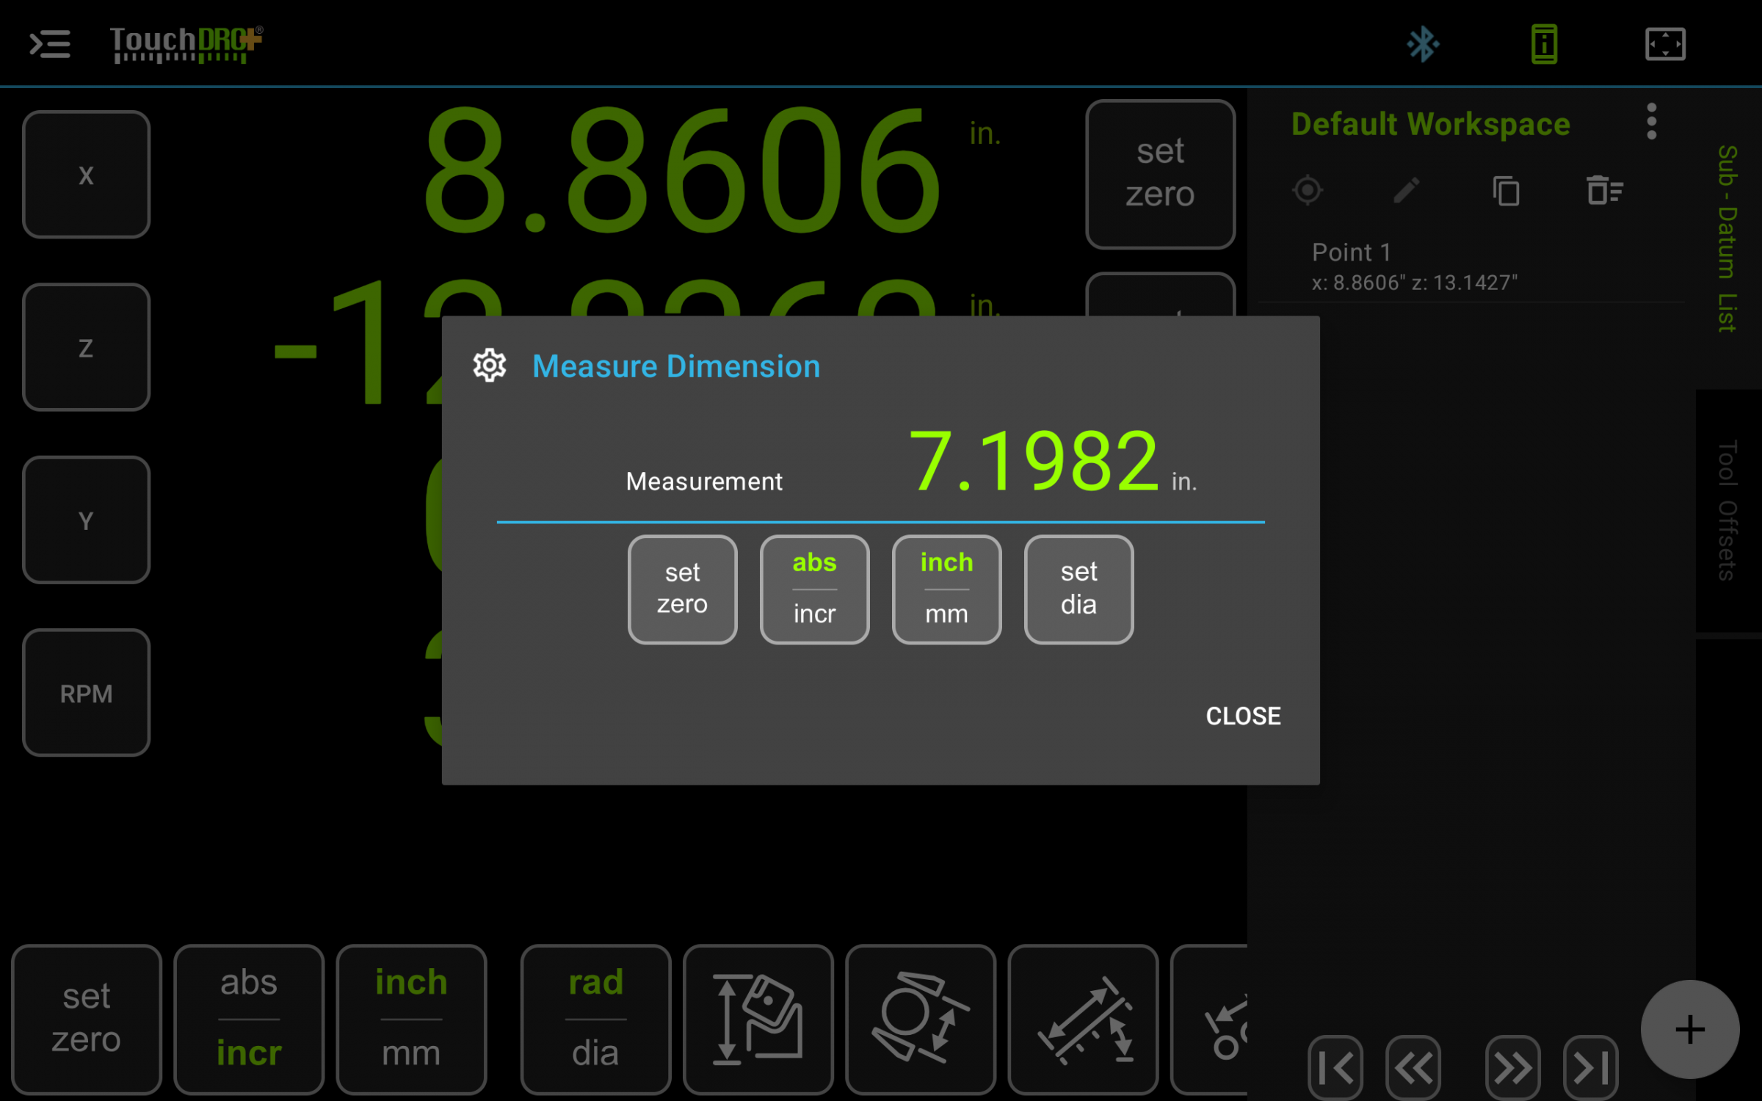The height and width of the screenshot is (1101, 1762).
Task: Open the Tool Offsets tab
Action: click(x=1727, y=510)
